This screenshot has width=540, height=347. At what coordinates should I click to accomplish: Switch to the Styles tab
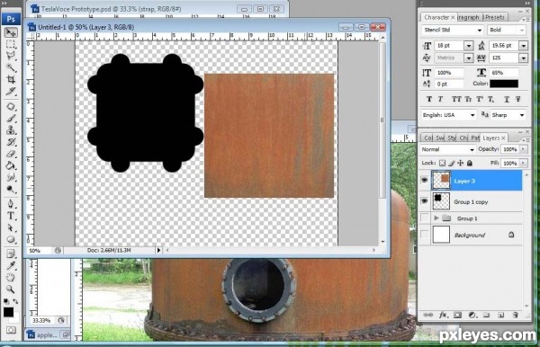tap(452, 138)
